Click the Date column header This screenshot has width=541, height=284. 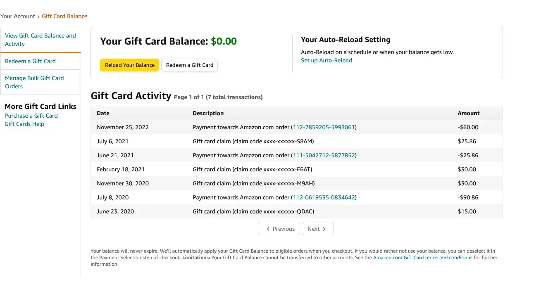103,113
